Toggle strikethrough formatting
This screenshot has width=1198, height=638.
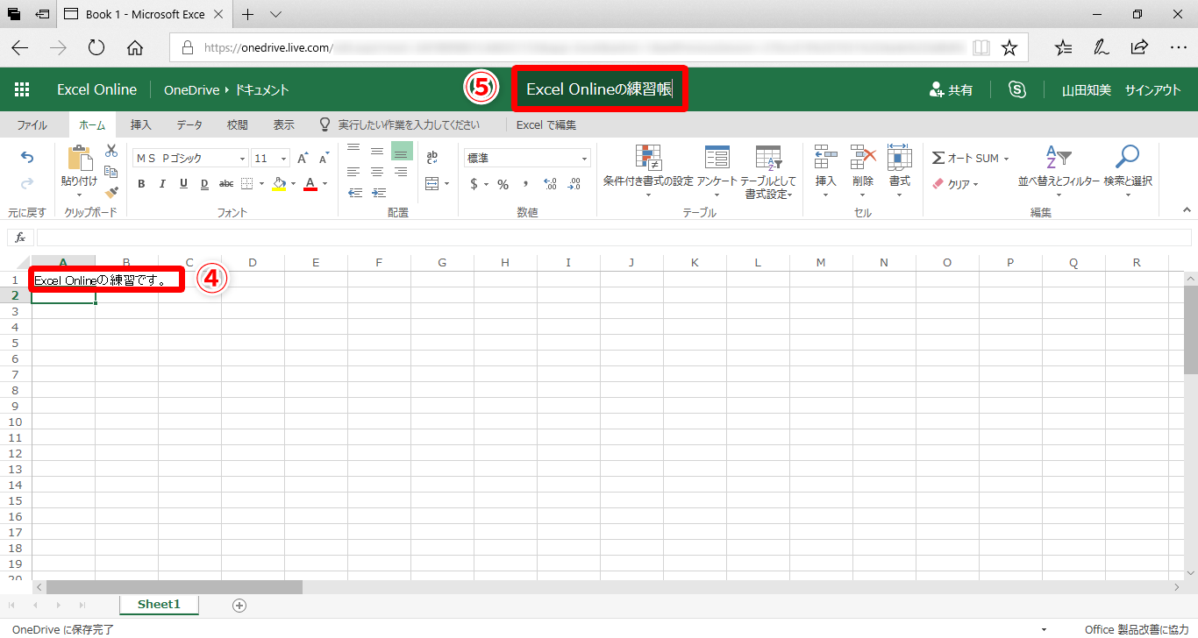tap(226, 184)
